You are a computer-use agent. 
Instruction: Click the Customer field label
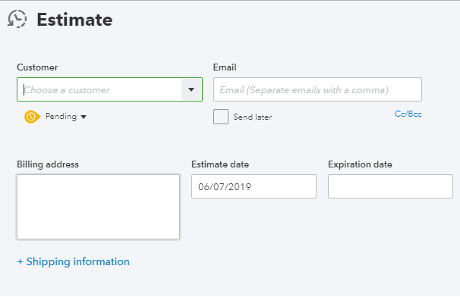(x=37, y=67)
